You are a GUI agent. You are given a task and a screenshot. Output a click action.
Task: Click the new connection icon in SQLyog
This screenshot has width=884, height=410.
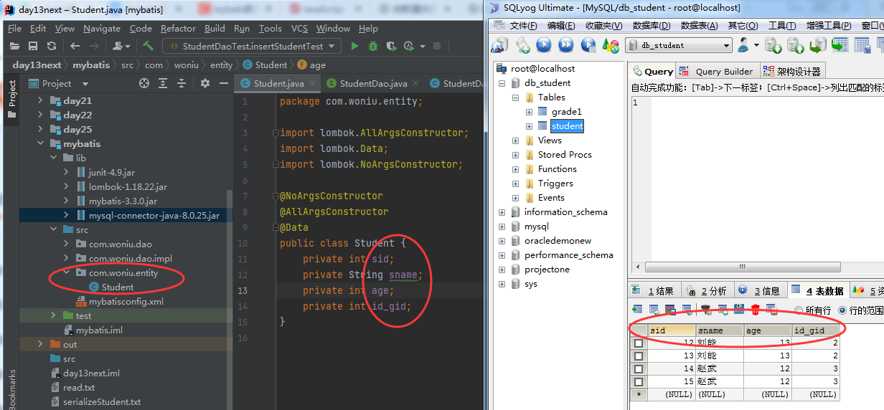[x=500, y=45]
